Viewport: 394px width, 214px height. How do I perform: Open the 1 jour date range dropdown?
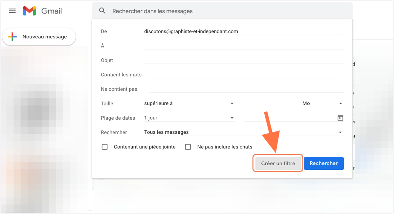click(190, 118)
